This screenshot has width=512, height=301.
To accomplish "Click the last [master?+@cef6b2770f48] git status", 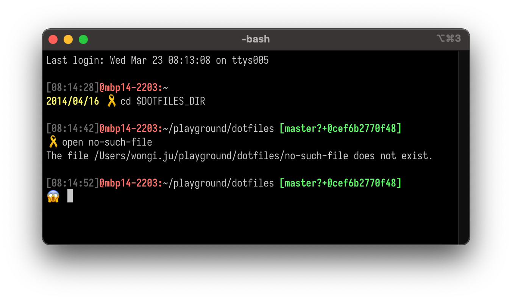I will click(x=340, y=183).
